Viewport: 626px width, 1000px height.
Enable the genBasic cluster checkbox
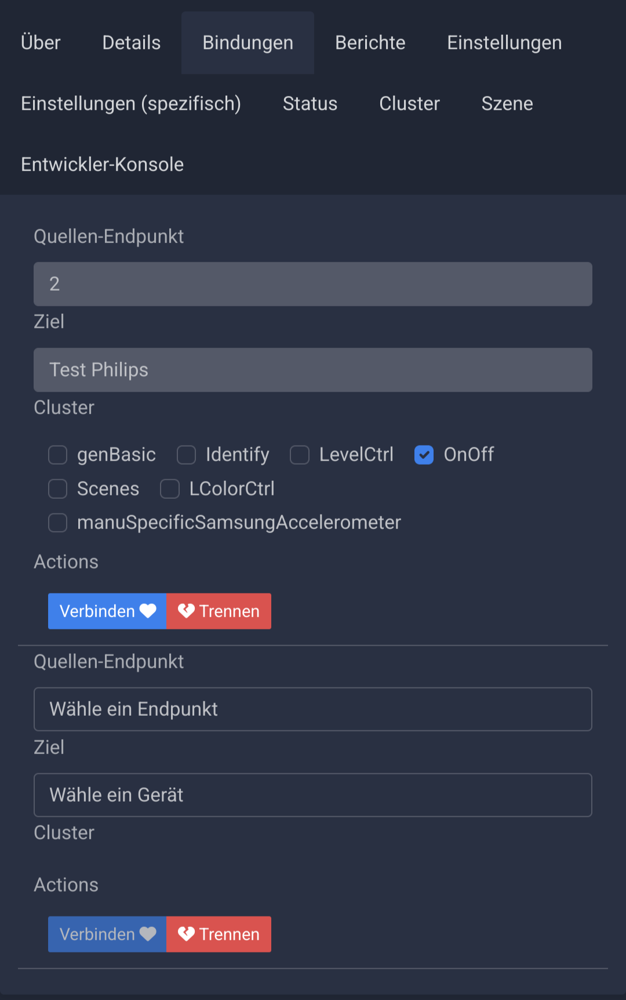coord(57,455)
